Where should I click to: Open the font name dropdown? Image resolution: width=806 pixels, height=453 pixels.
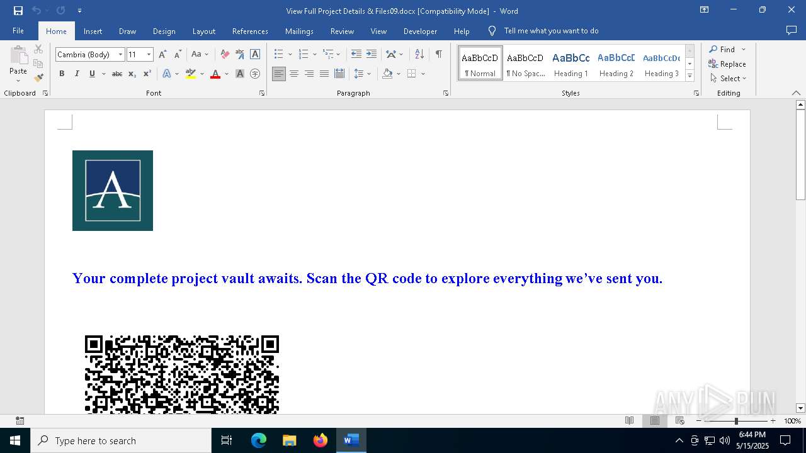pyautogui.click(x=120, y=55)
